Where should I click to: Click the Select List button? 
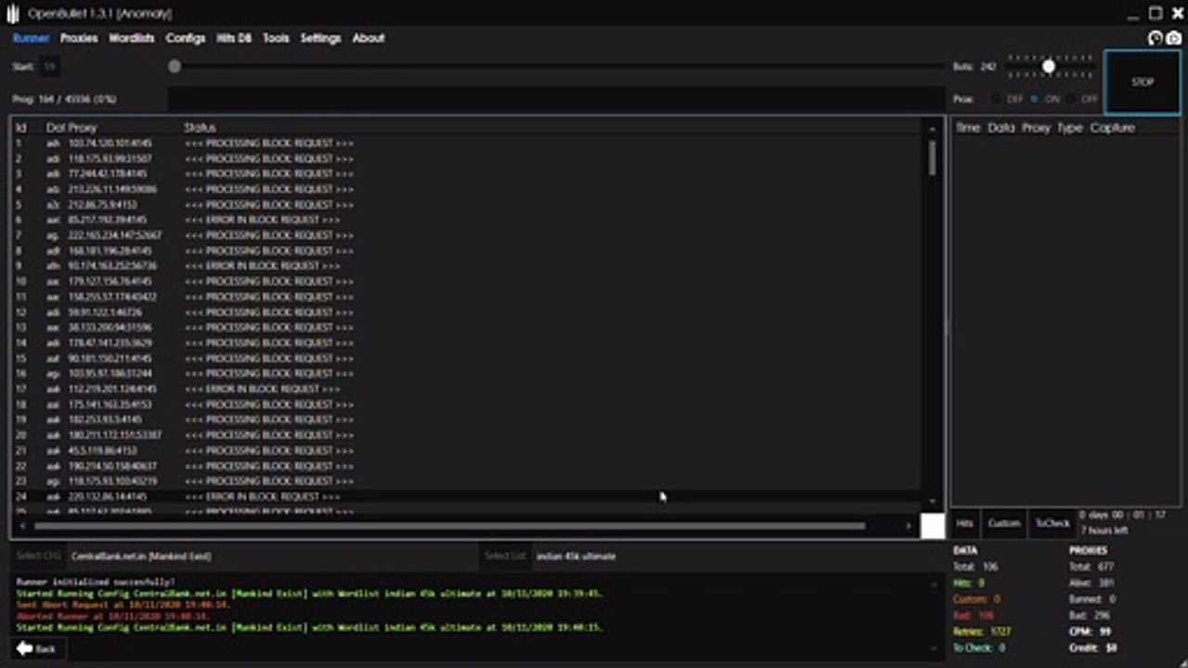pyautogui.click(x=505, y=556)
